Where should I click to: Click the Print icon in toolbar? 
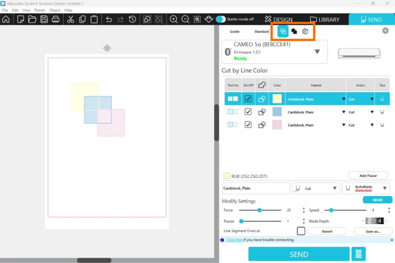[x=56, y=19]
